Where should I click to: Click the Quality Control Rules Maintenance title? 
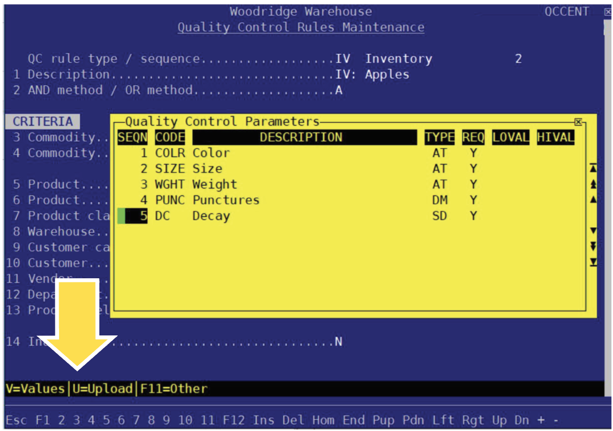click(301, 27)
